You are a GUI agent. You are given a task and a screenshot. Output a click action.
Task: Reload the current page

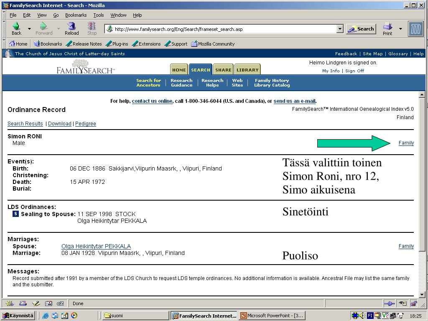click(71, 28)
